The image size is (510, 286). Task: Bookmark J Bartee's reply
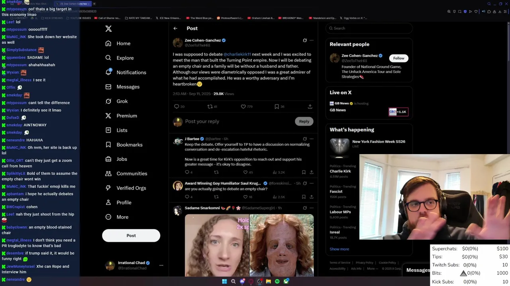(x=304, y=172)
